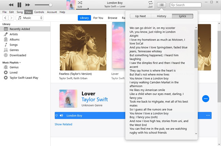Viewport: 221px width, 146px height.
Task: Click the Albums icon in sidebar
Action: pyautogui.click(x=6, y=40)
